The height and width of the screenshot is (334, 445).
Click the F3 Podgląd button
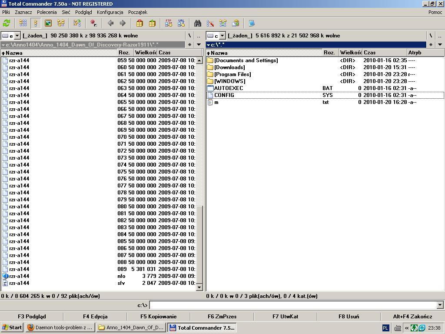tap(32, 317)
